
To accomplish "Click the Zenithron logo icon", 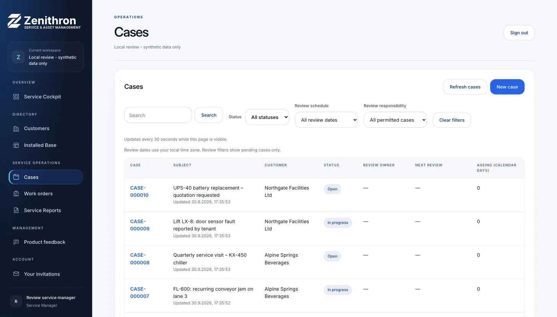I will 14,21.
